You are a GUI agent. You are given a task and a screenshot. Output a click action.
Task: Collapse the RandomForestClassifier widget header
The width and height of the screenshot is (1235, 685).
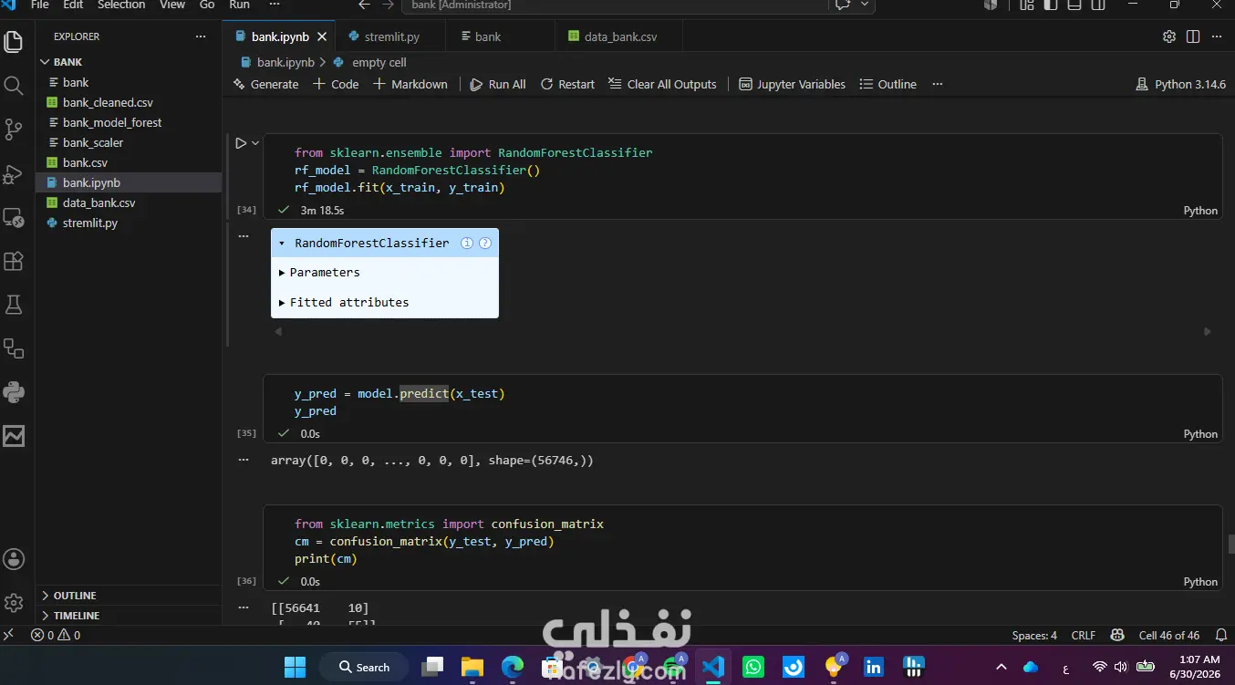(x=282, y=244)
